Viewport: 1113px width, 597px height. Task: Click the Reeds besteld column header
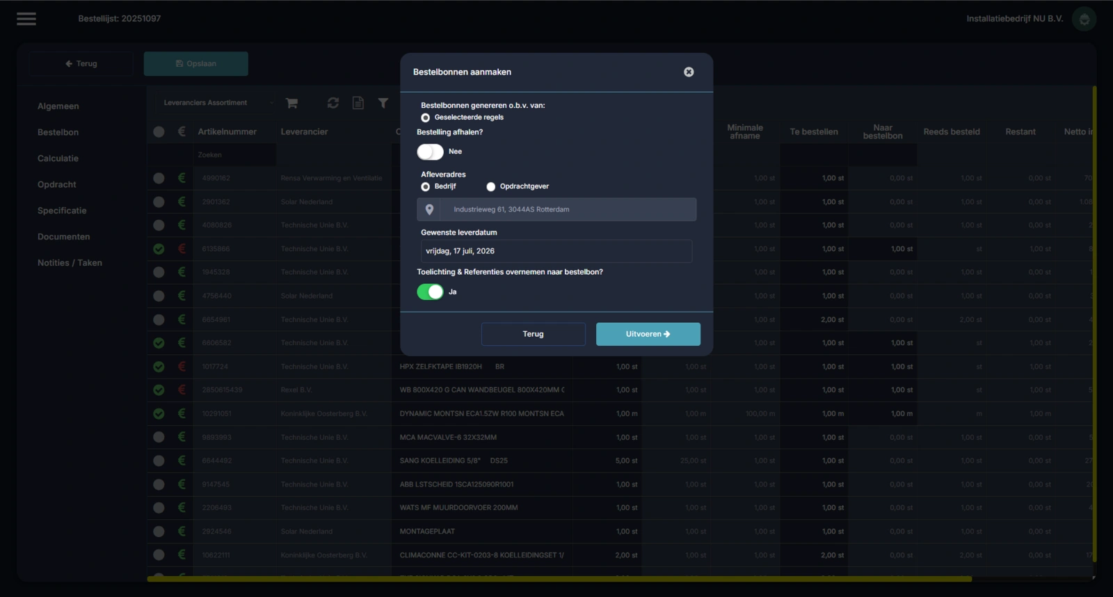pyautogui.click(x=952, y=132)
